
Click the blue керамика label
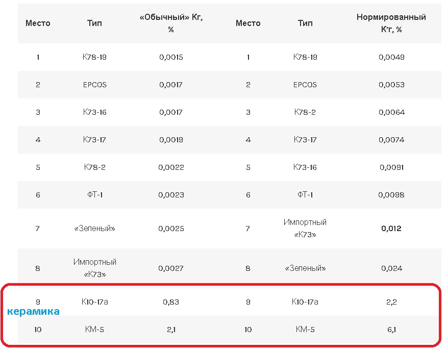pos(33,311)
